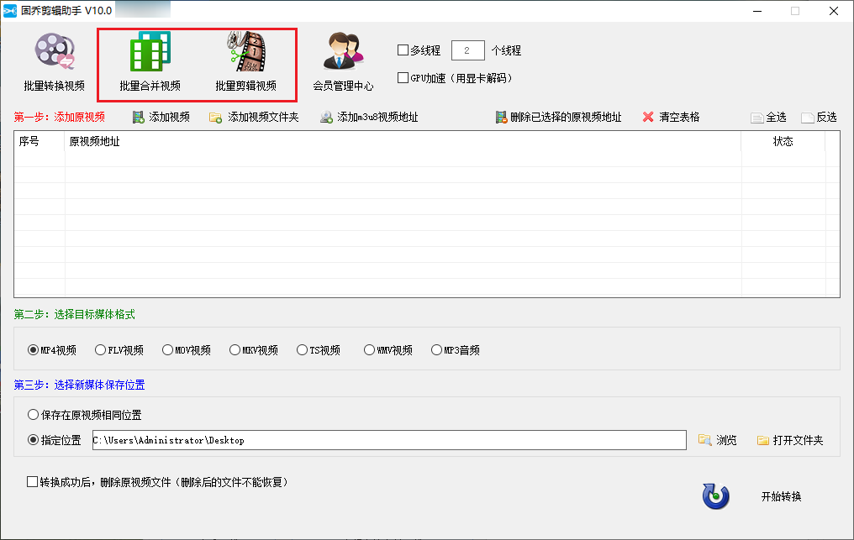Select the MOV视频 format radio button
Image resolution: width=854 pixels, height=540 pixels.
168,350
